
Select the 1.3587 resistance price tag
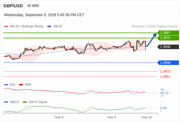click(x=168, y=33)
